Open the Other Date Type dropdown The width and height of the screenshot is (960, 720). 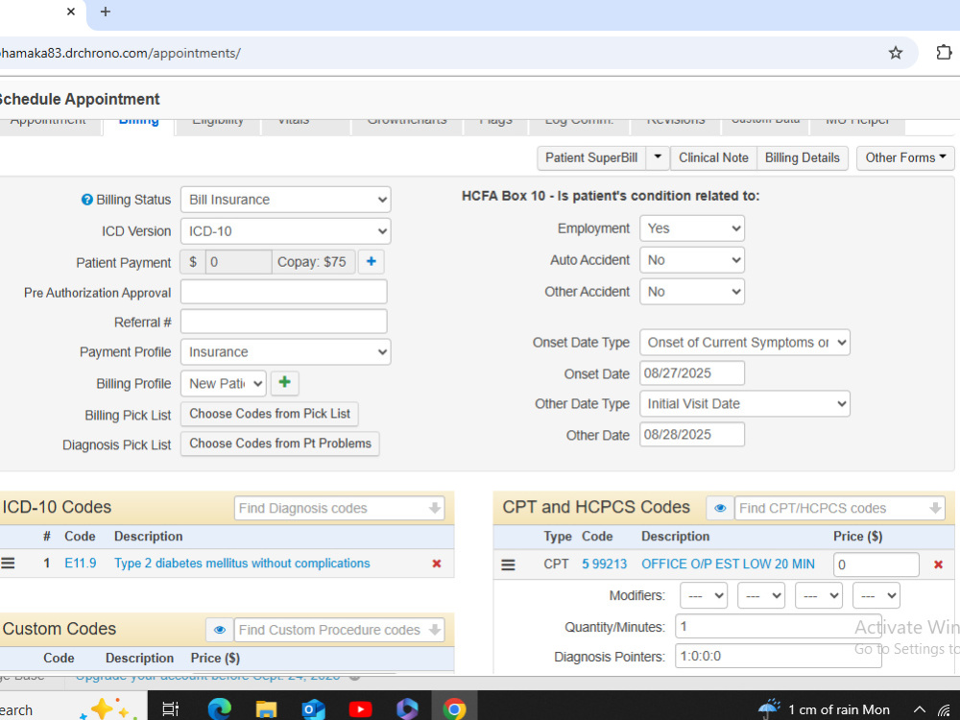click(x=745, y=403)
